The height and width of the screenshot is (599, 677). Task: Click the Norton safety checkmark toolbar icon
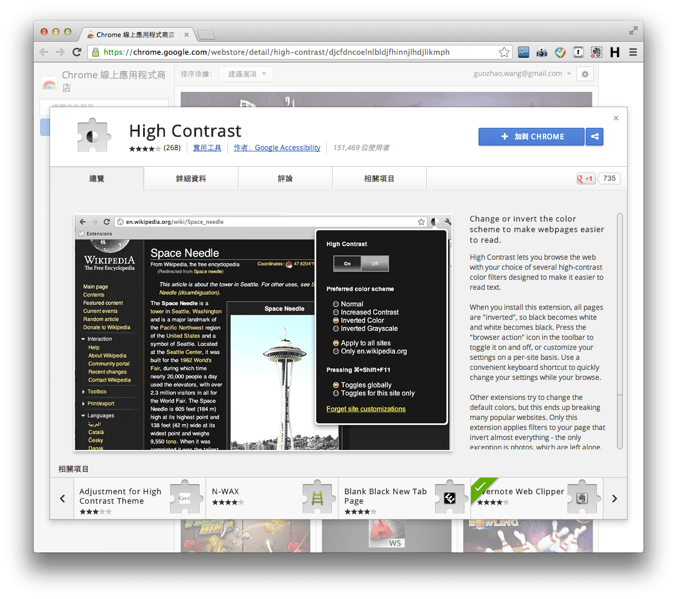(x=560, y=52)
